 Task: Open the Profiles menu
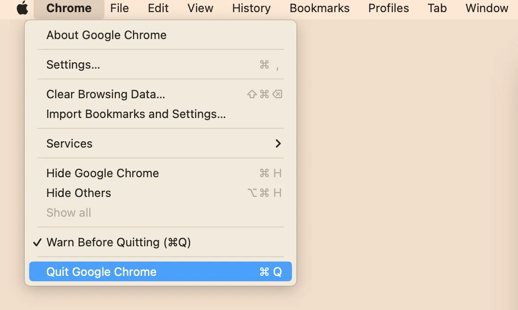click(388, 8)
